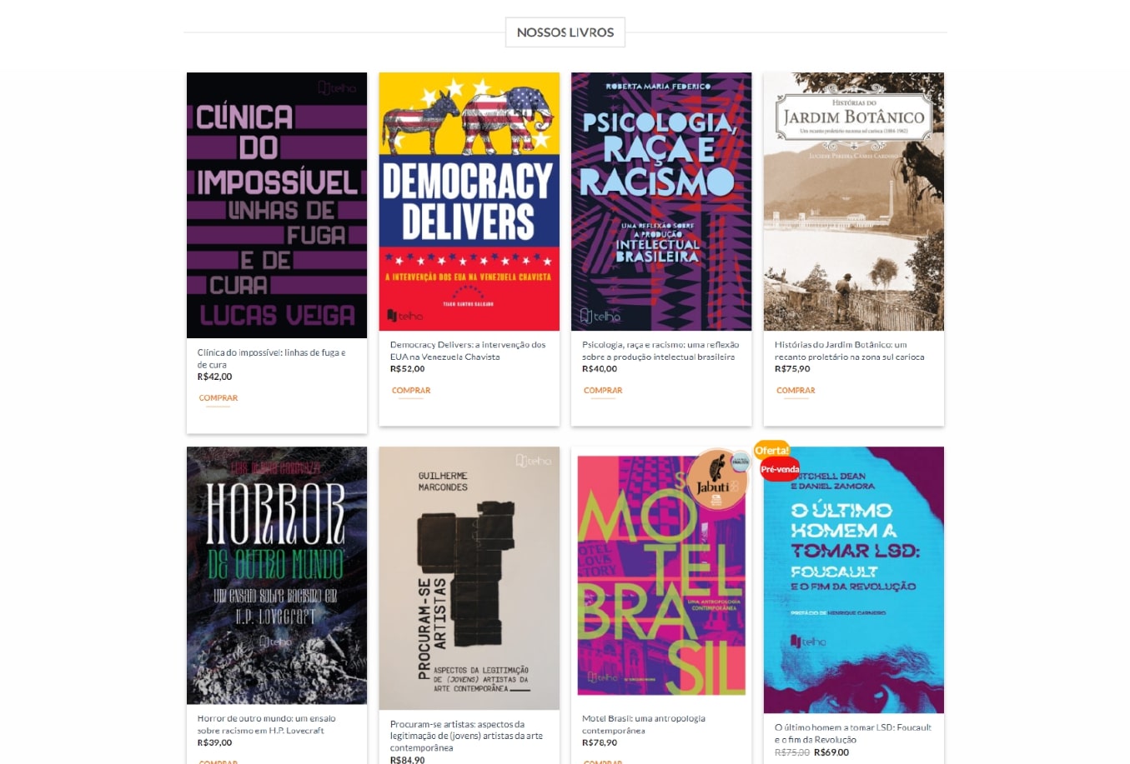Viewport: 1130px width, 764px height.
Task: Open the Horror de Outro Mundo cover
Action: pyautogui.click(x=277, y=576)
